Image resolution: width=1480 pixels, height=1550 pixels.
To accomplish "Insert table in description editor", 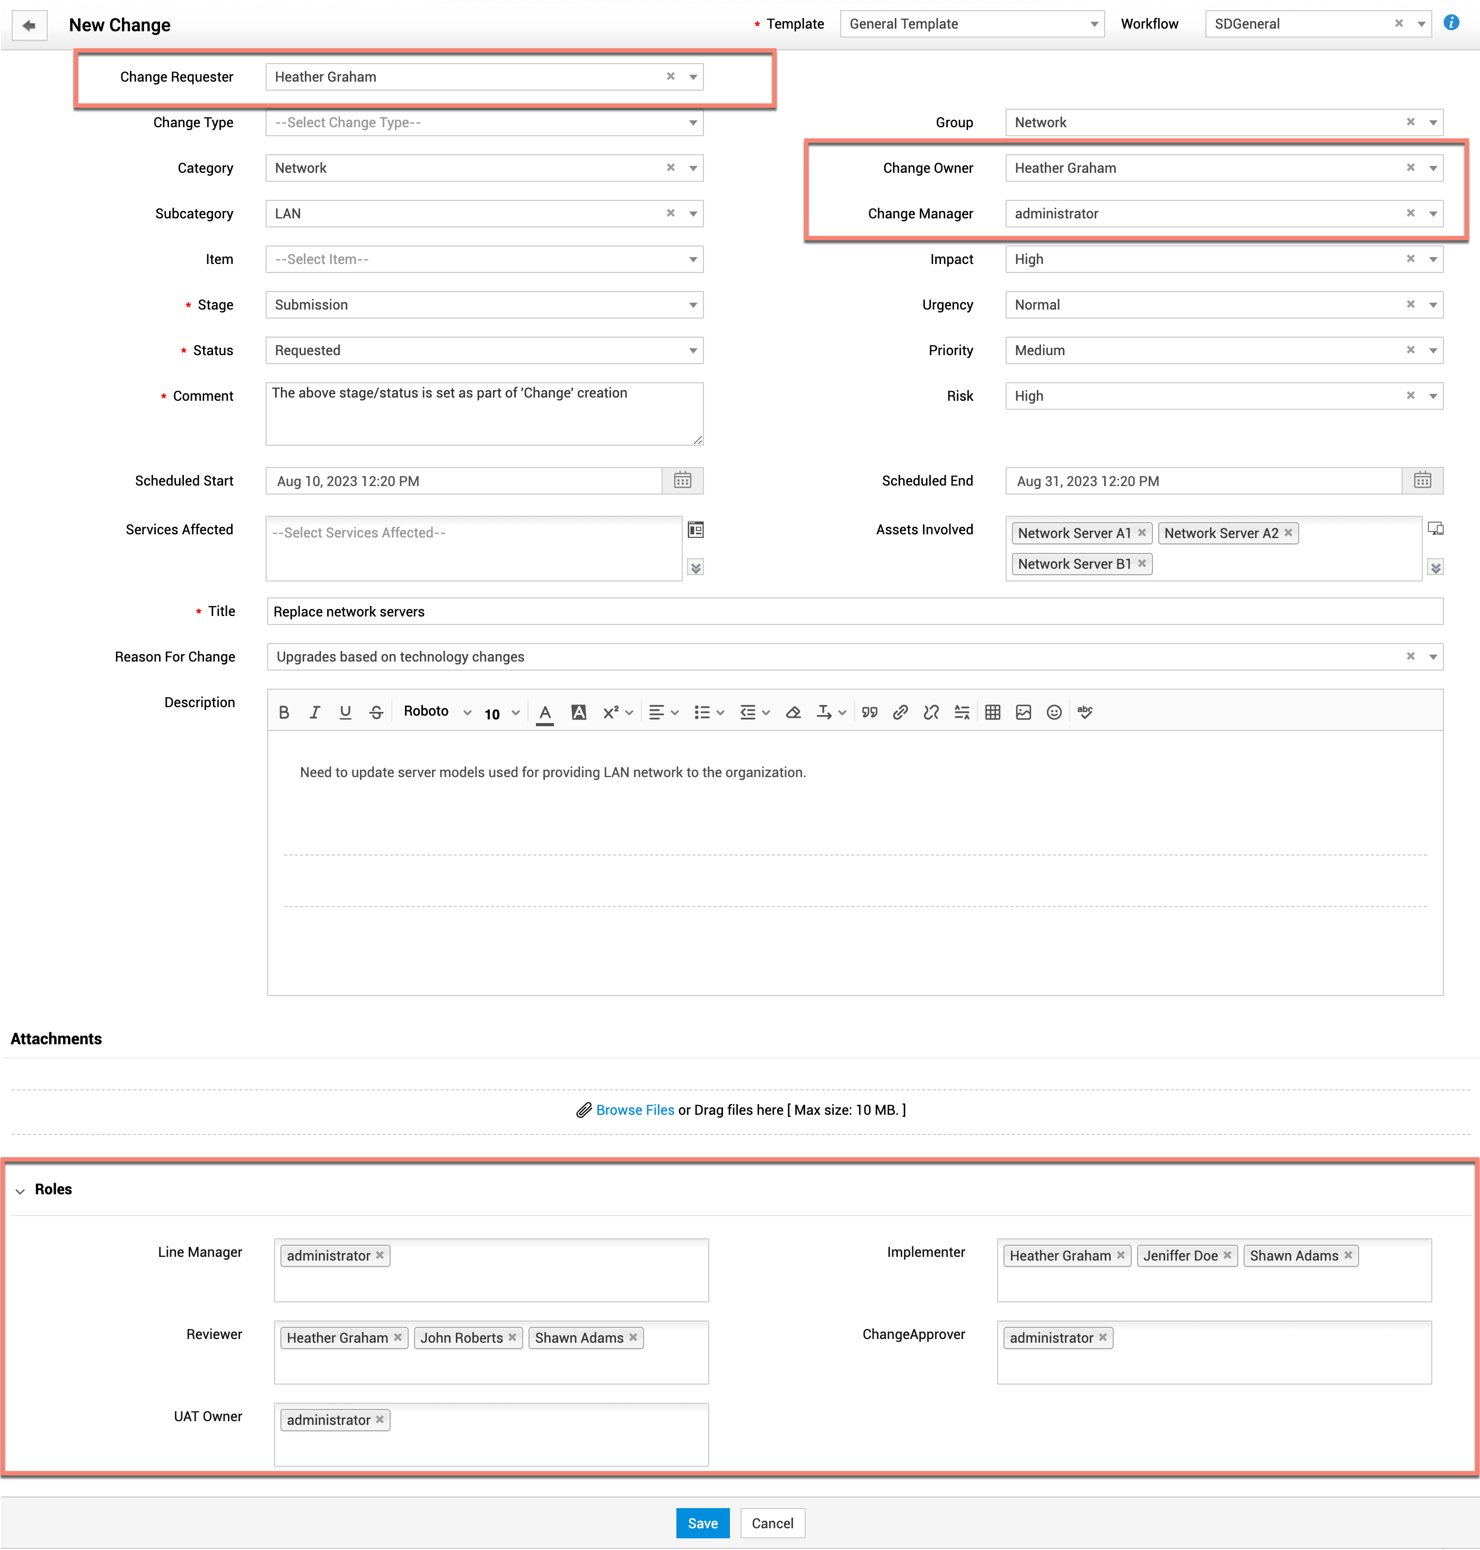I will pos(992,712).
